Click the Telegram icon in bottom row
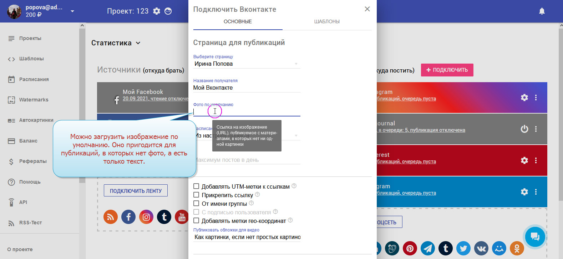 coord(427,248)
